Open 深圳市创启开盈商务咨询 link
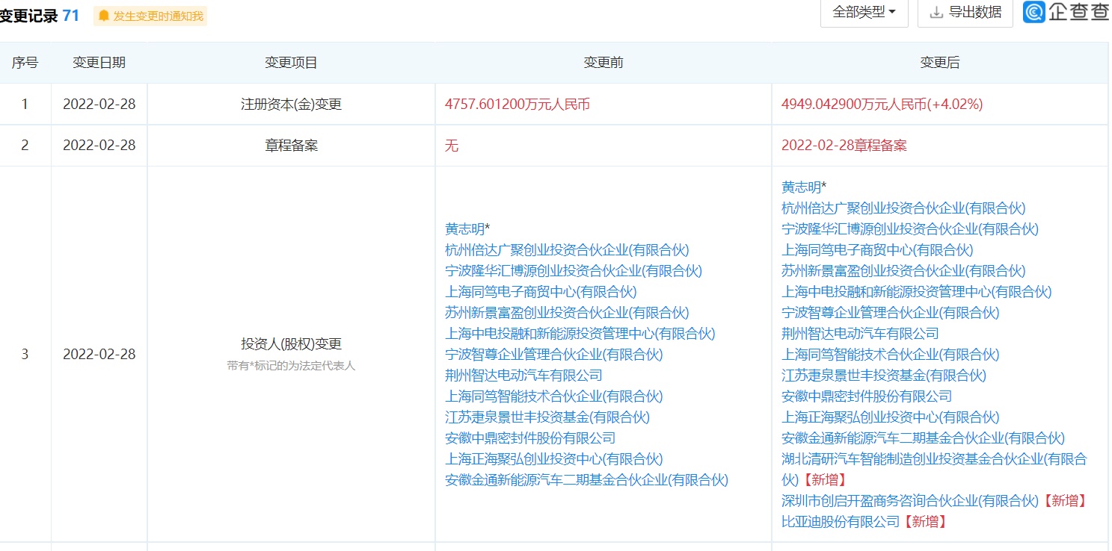 pos(910,501)
